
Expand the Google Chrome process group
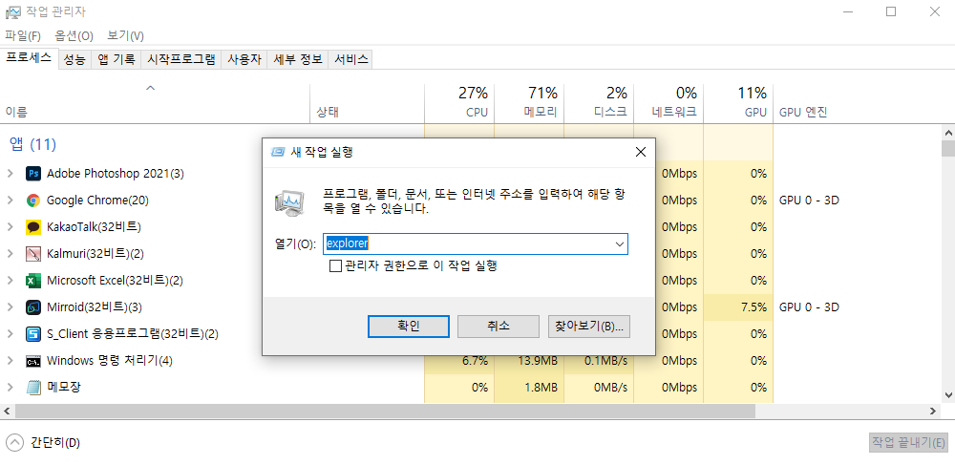(x=10, y=201)
